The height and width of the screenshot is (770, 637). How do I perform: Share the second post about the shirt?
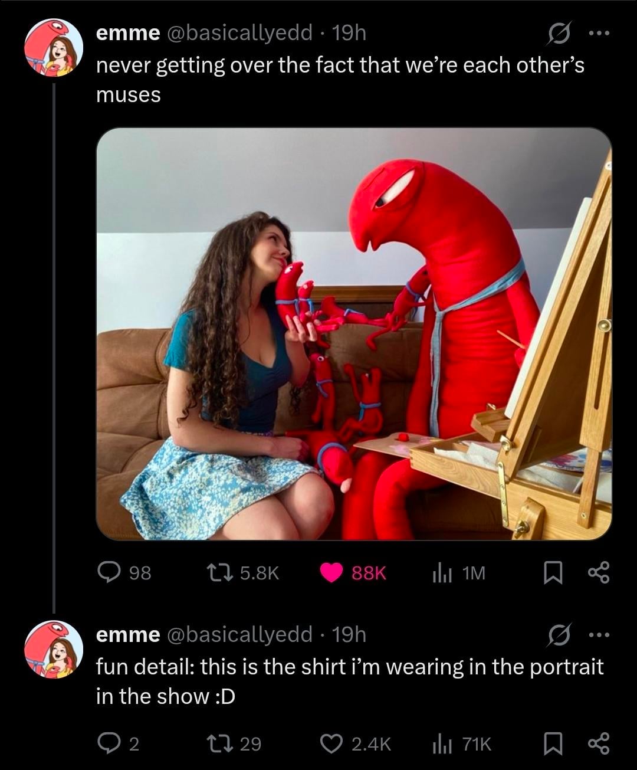click(598, 743)
